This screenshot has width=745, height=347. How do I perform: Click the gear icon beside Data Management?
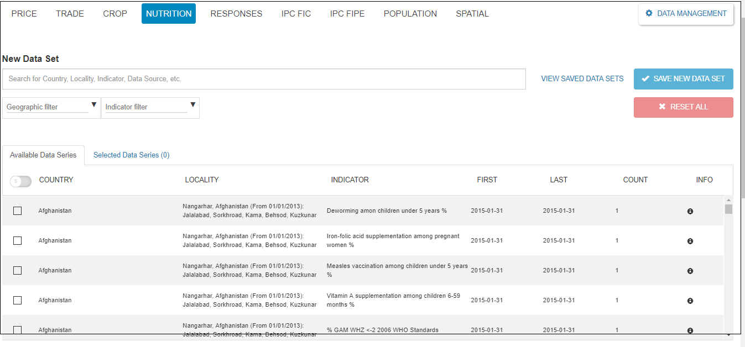(649, 14)
